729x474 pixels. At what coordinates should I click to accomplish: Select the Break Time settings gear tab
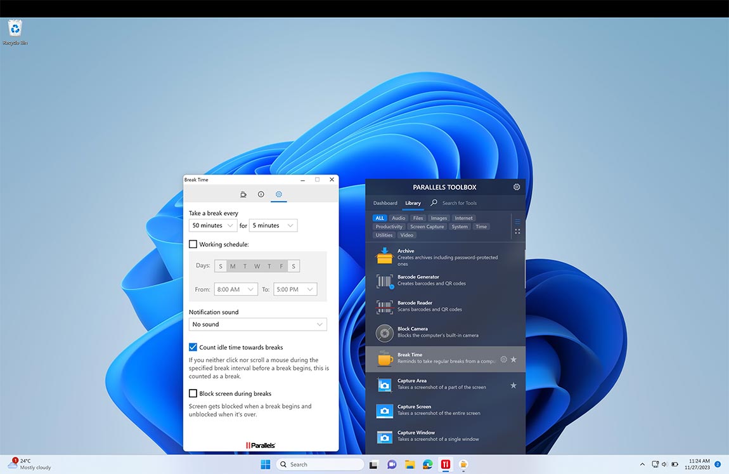pyautogui.click(x=279, y=194)
